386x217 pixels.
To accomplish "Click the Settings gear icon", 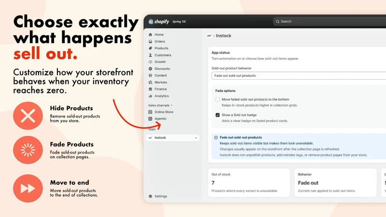I will [x=151, y=196].
